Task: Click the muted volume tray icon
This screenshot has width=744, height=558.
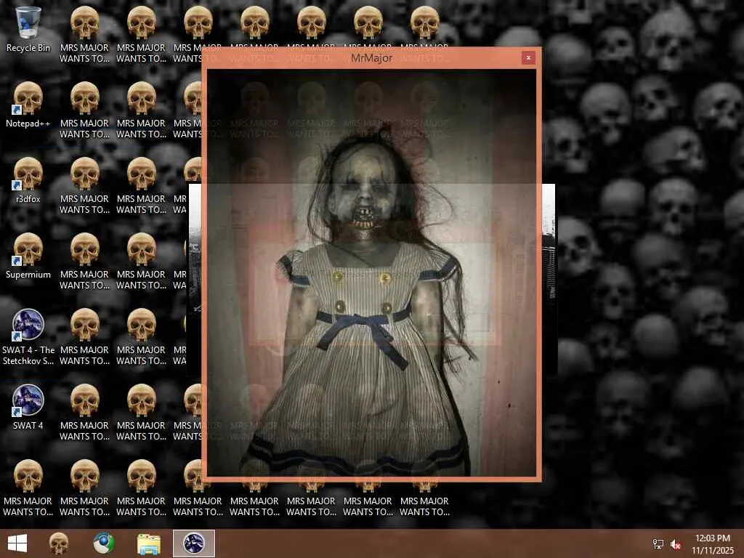Action: point(676,543)
